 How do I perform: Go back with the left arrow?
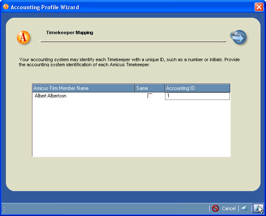pyautogui.click(x=244, y=208)
